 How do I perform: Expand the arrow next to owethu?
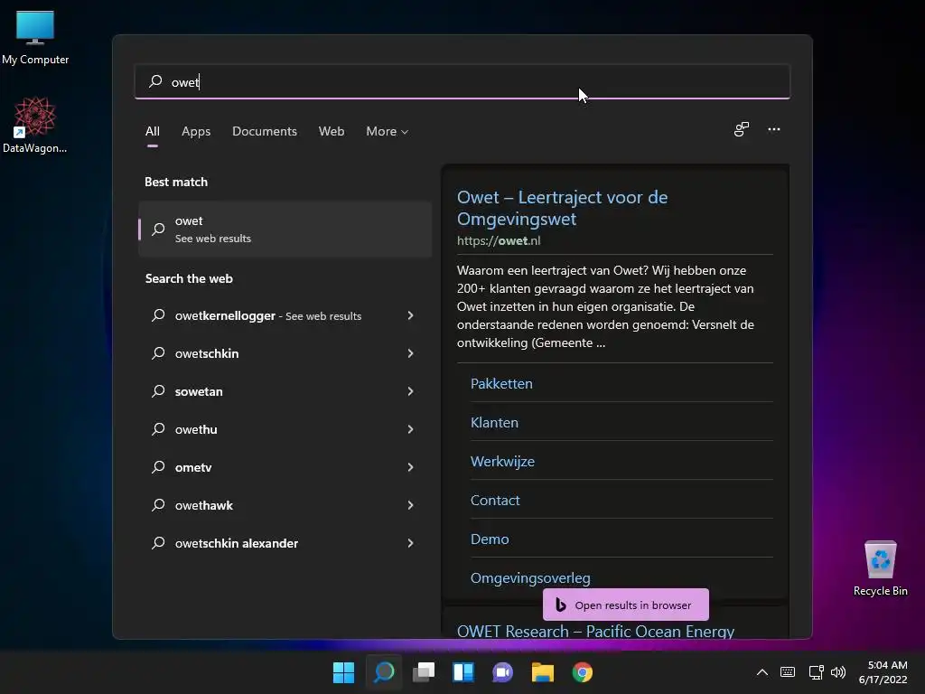coord(411,429)
